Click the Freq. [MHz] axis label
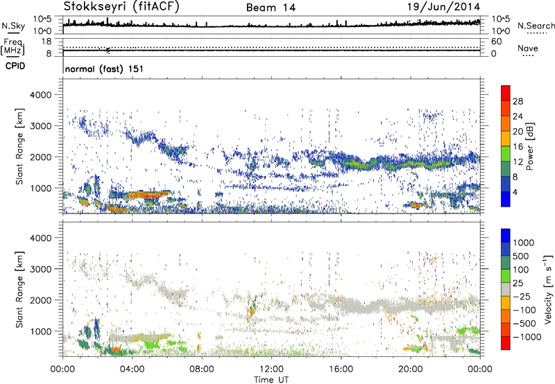The width and height of the screenshot is (555, 384). tap(12, 47)
